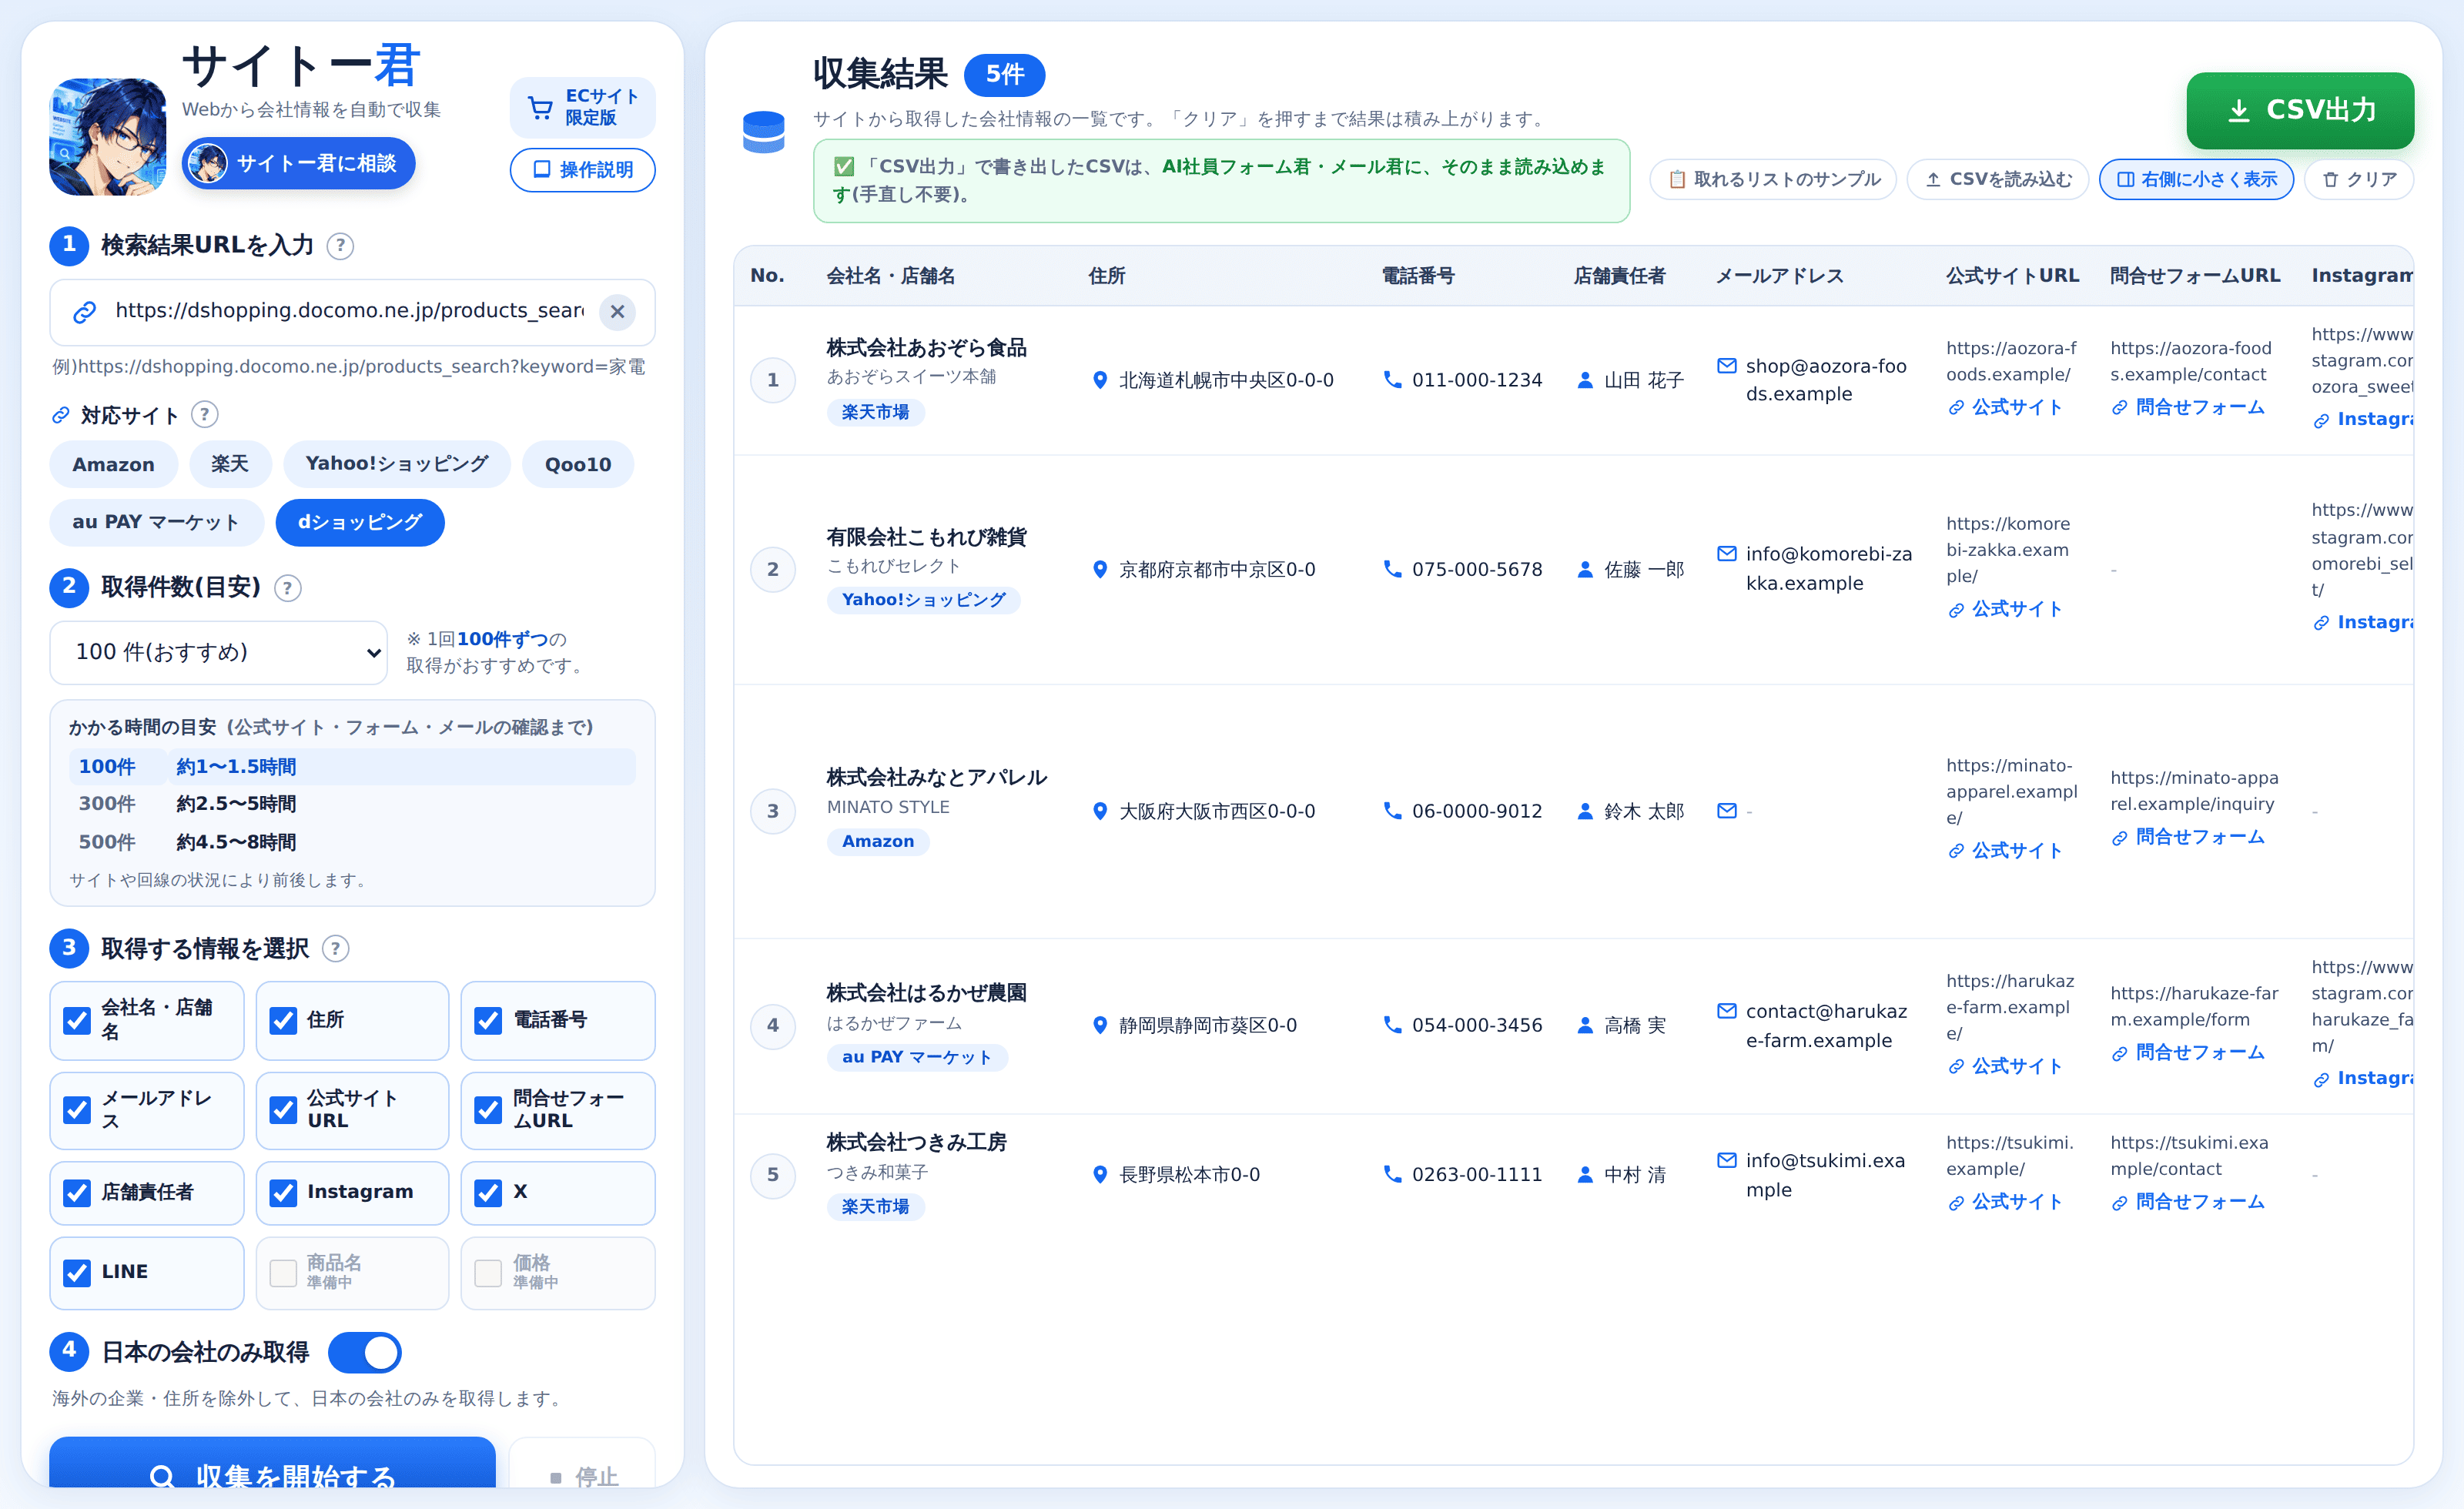Select 楽天 site chip
The width and height of the screenshot is (2464, 1509).
click(230, 464)
